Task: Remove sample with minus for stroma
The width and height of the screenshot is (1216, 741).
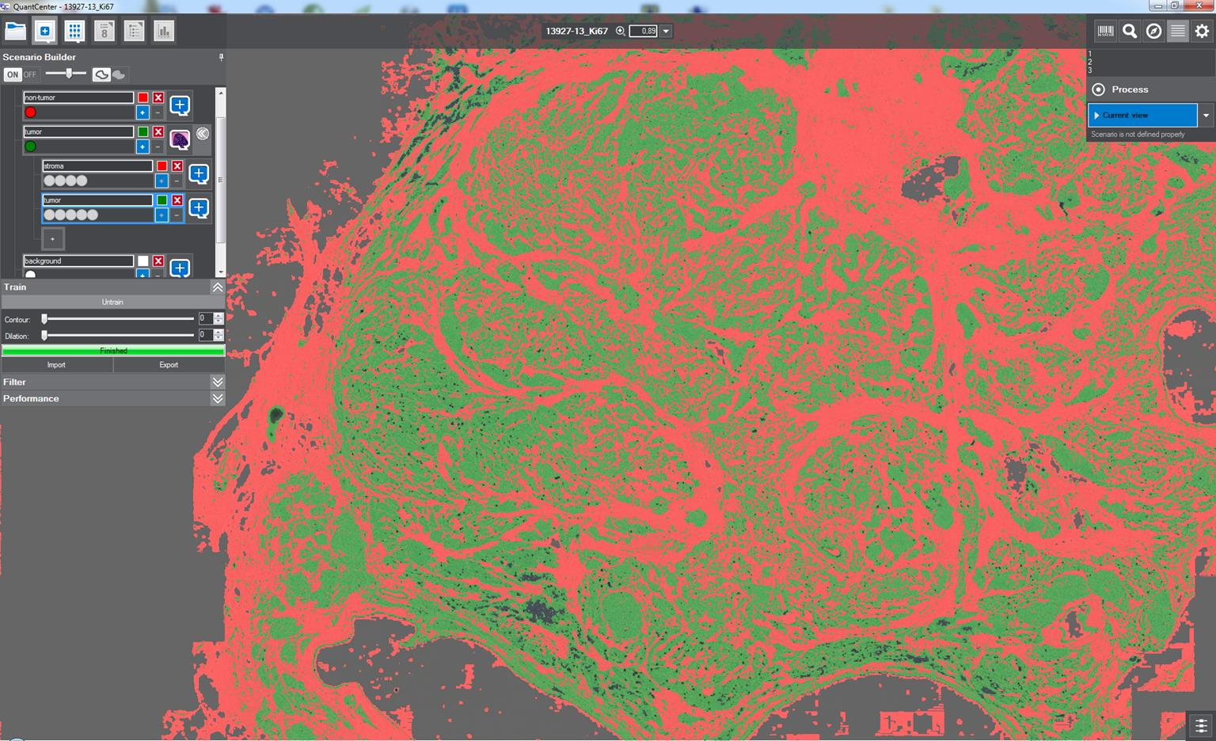Action: click(x=177, y=180)
